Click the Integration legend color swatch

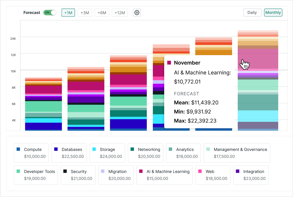[x=238, y=171]
